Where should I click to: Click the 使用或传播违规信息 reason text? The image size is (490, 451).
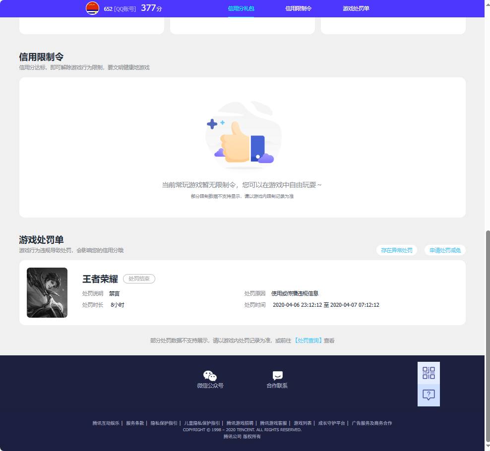pyautogui.click(x=295, y=293)
